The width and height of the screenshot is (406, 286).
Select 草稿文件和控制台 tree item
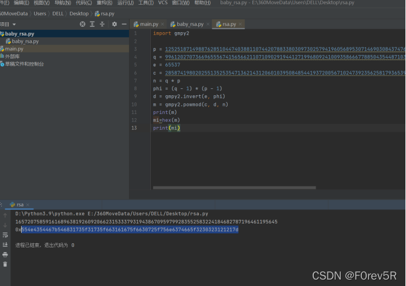point(65,64)
